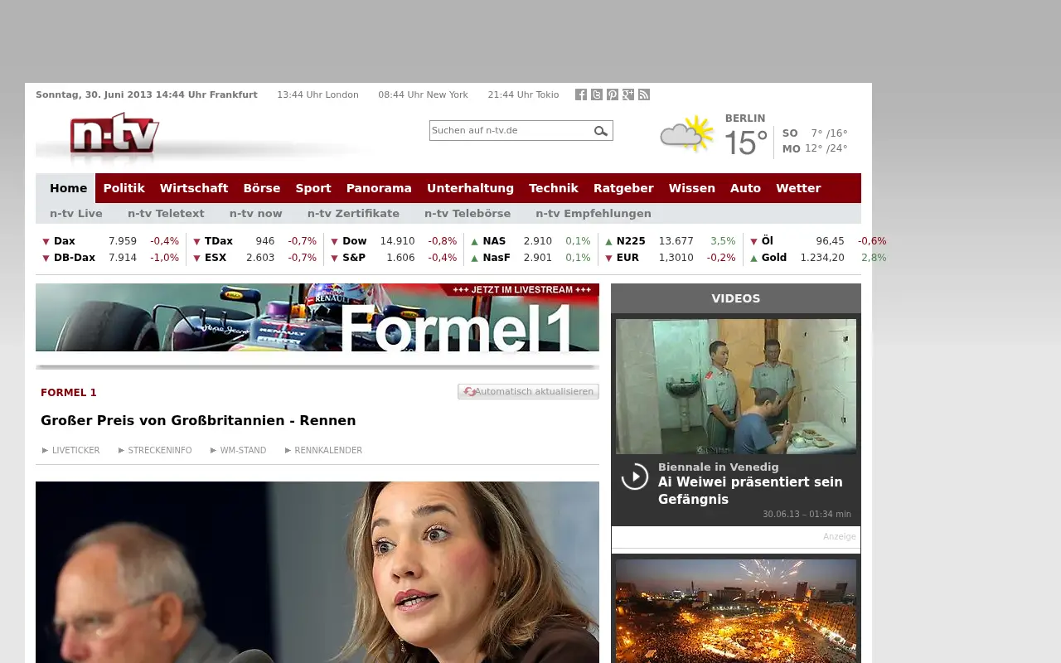The height and width of the screenshot is (663, 1061).
Task: Open the Unterhaltung section
Action: (470, 188)
